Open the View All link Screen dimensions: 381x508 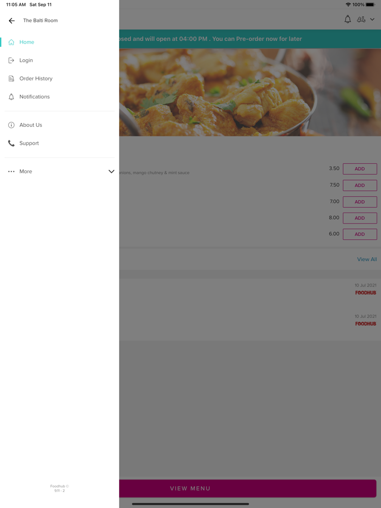click(x=367, y=259)
